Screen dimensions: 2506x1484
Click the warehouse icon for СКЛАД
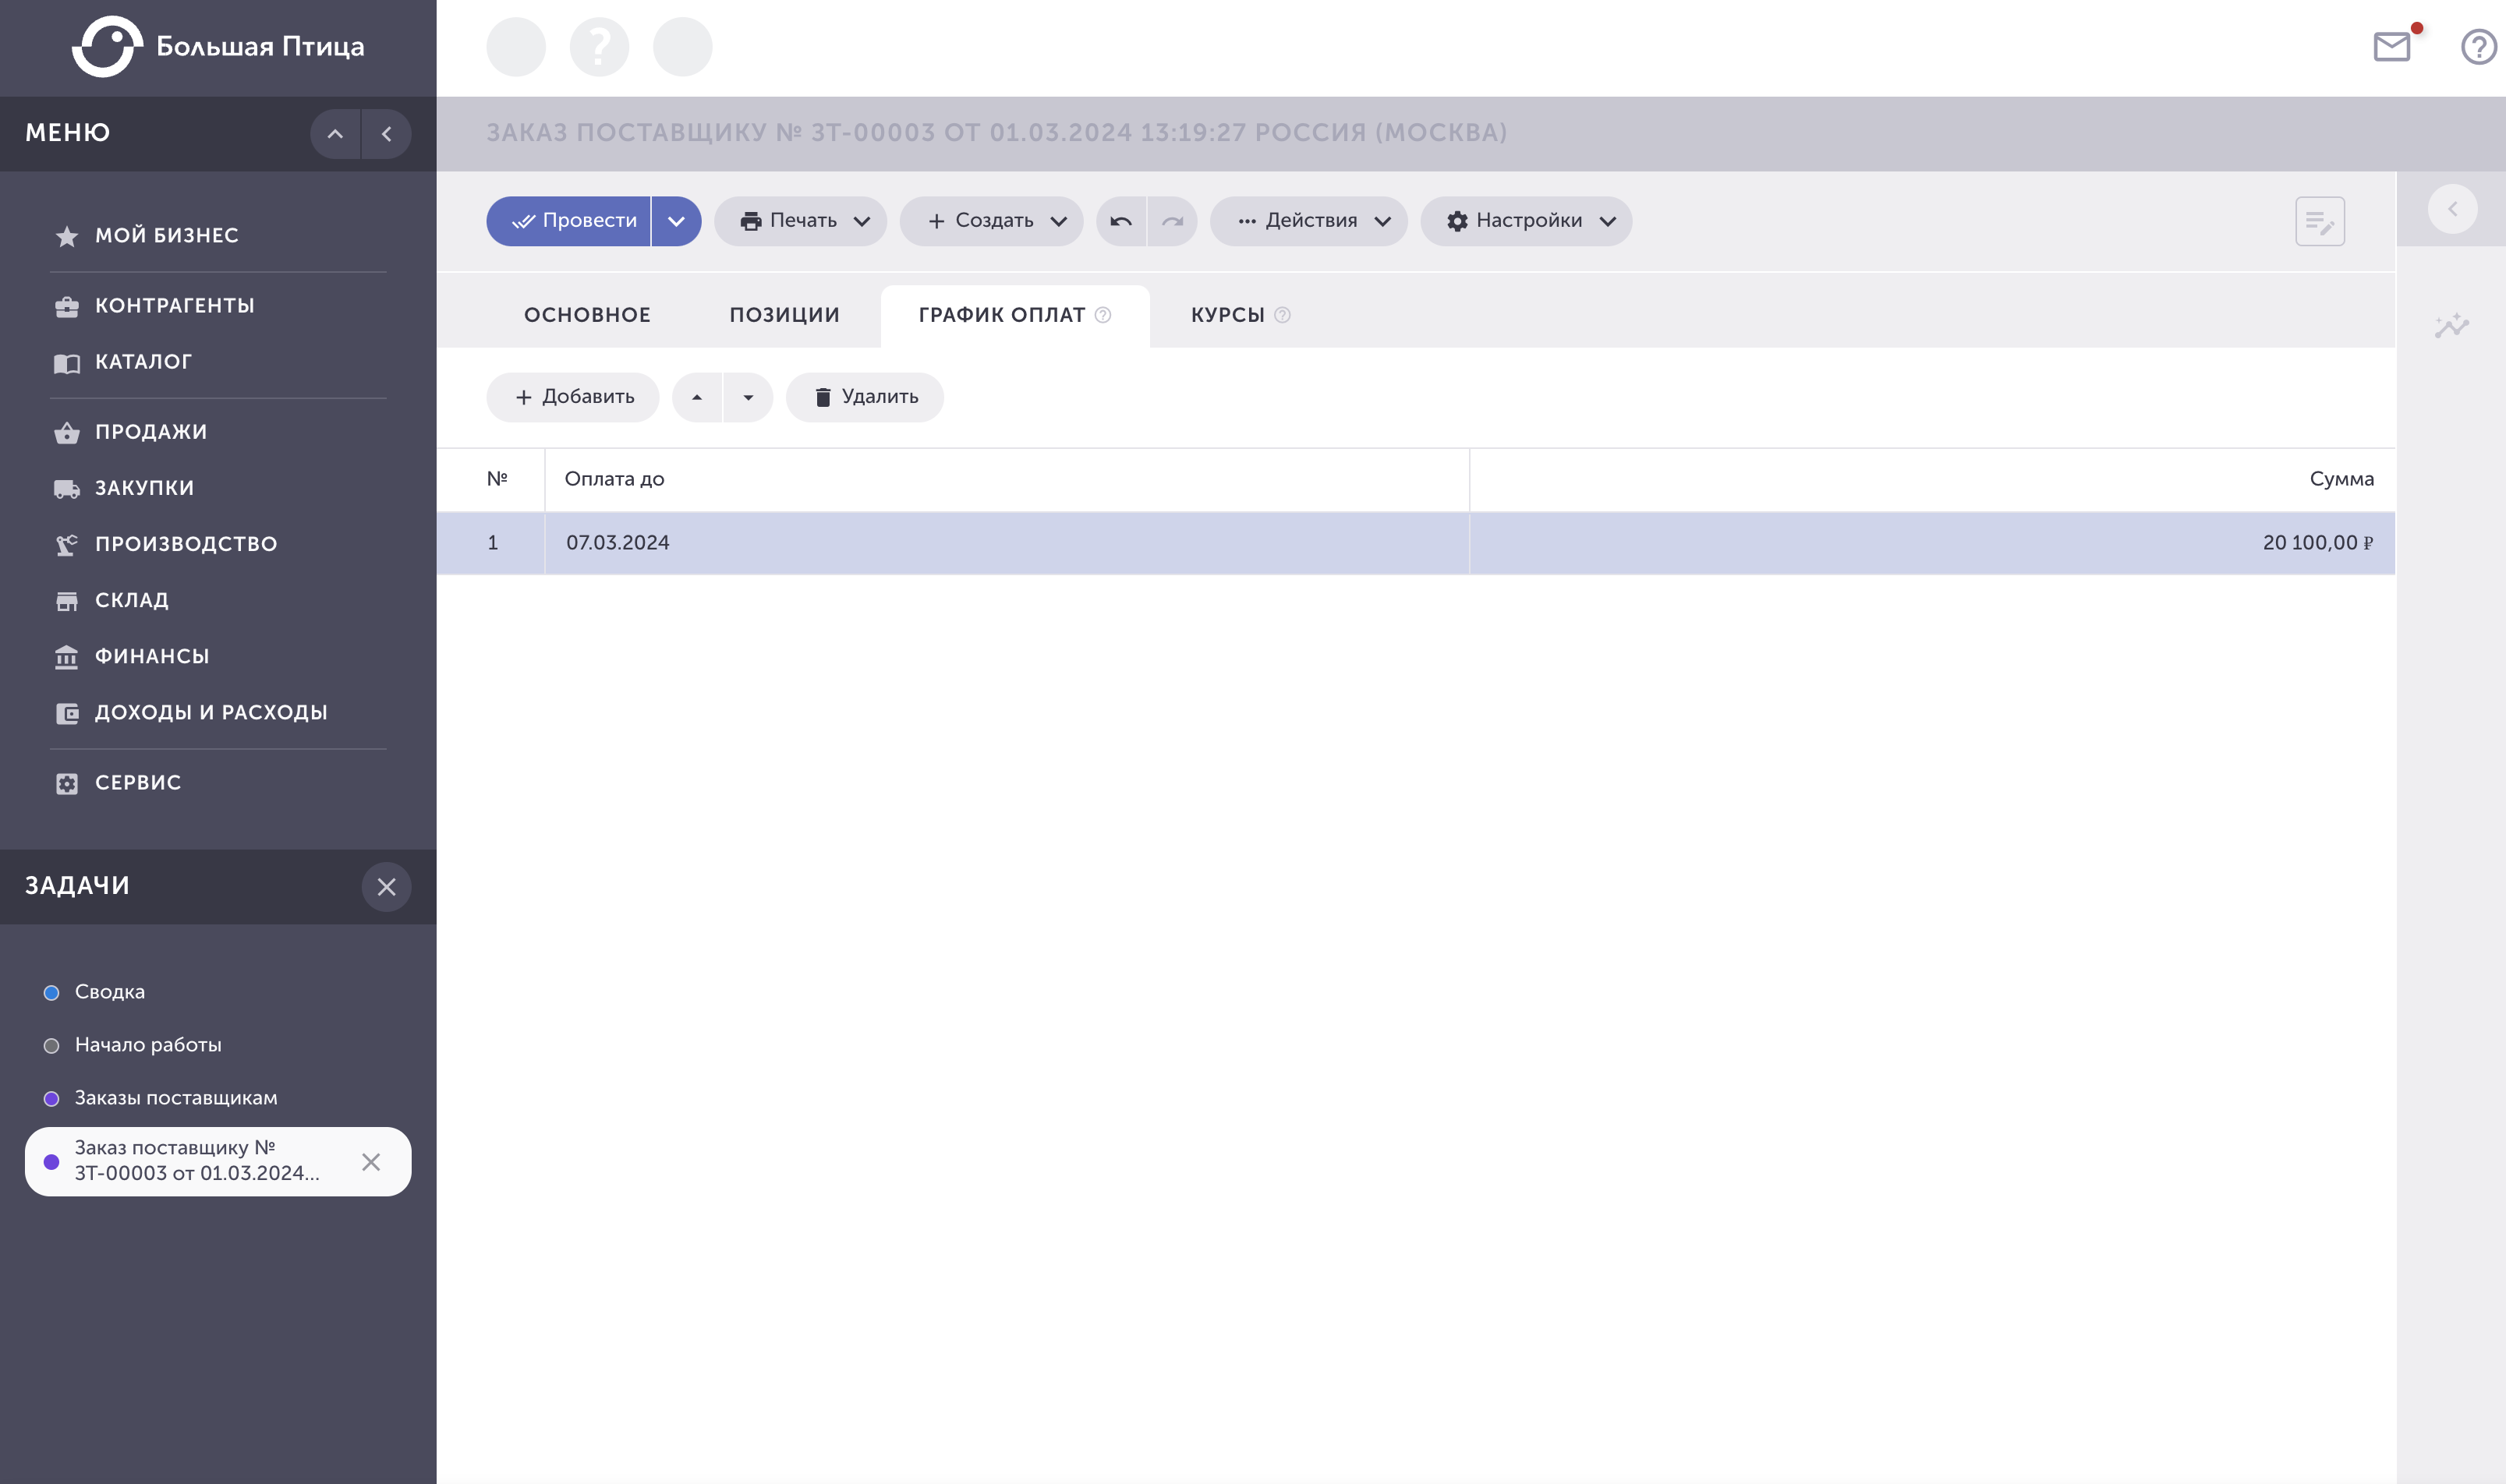[67, 601]
